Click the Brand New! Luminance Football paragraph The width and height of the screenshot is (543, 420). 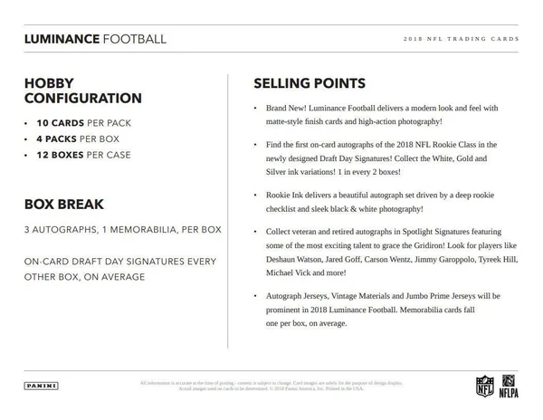coord(382,115)
